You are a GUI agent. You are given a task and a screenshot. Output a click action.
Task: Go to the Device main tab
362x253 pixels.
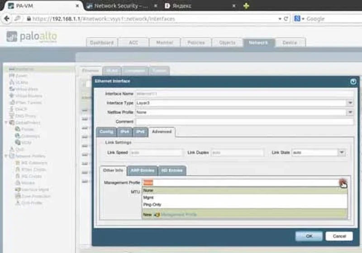(x=290, y=42)
